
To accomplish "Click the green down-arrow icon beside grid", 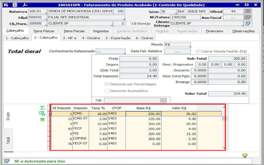I will pos(42,120).
